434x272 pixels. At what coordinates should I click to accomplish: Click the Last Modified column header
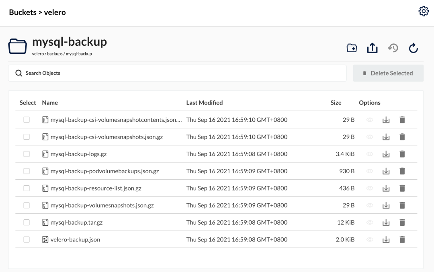[204, 103]
